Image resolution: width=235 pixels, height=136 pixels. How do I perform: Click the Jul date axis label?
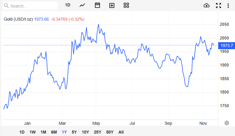[132, 123]
